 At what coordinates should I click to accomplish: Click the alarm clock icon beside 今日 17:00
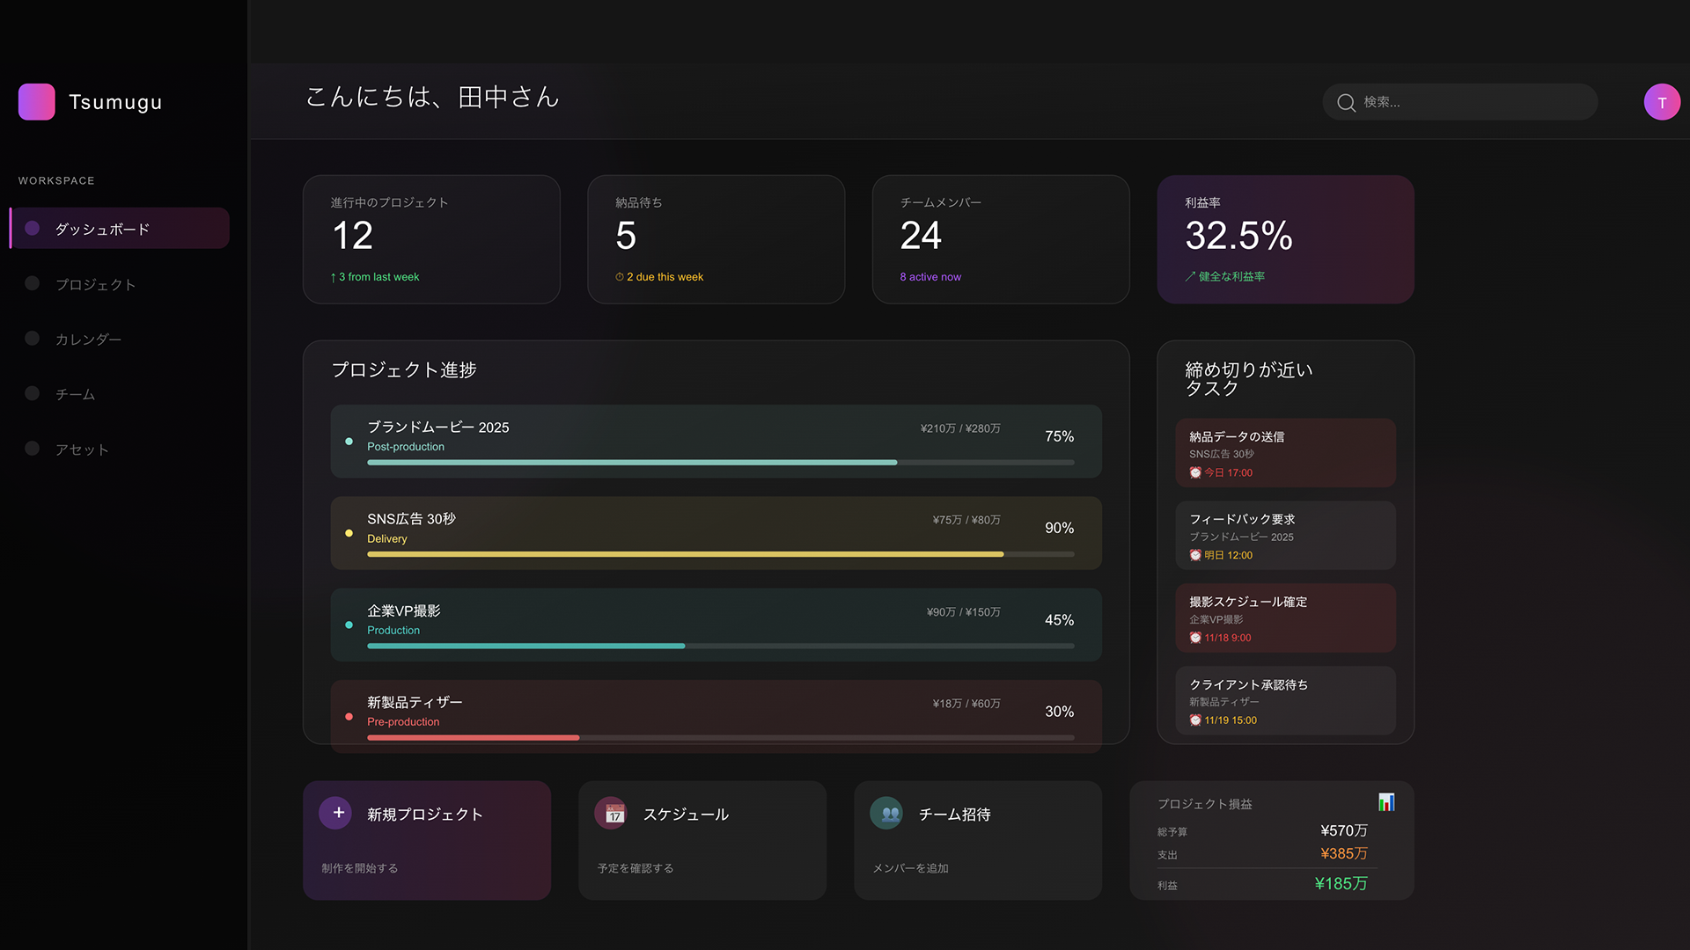pyautogui.click(x=1195, y=473)
